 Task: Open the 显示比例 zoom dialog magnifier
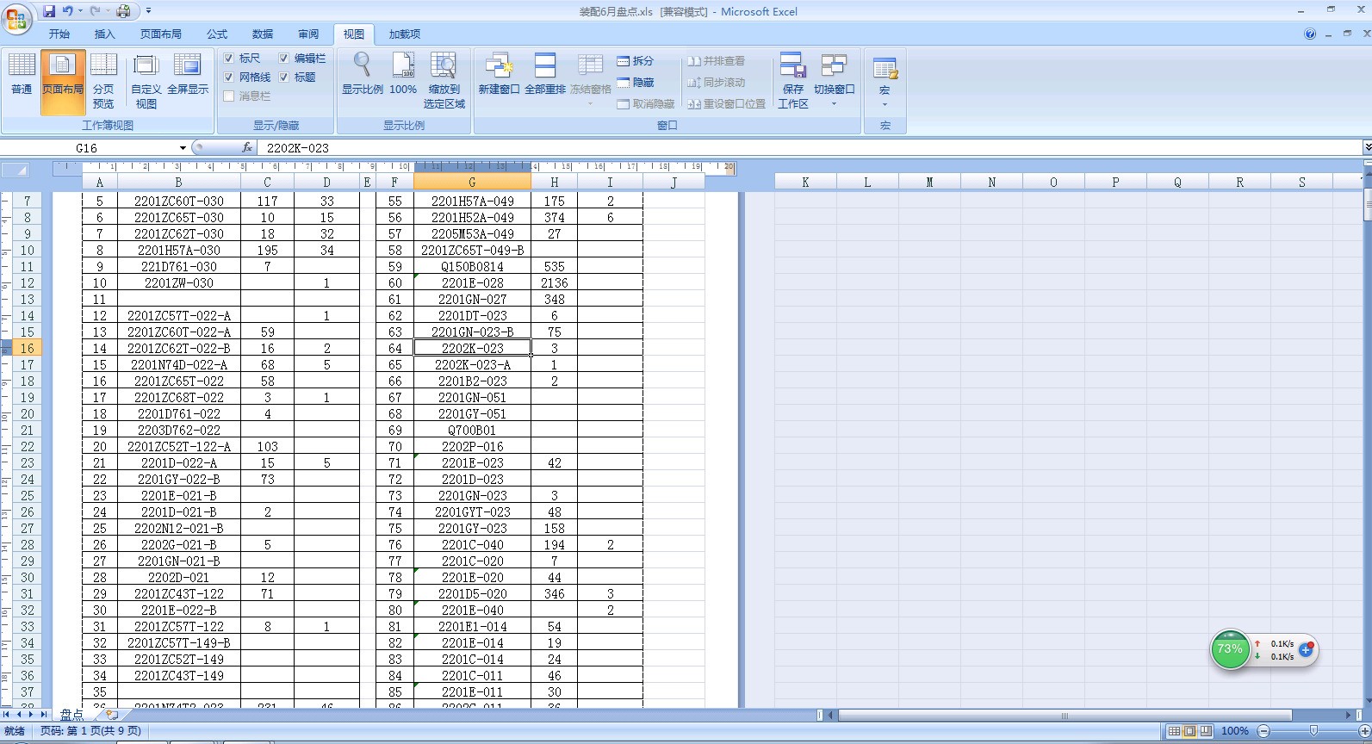[362, 74]
